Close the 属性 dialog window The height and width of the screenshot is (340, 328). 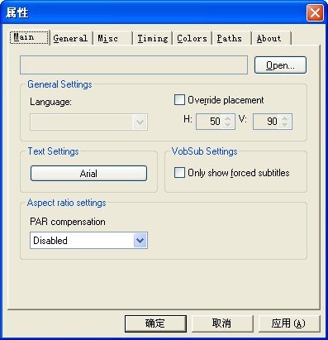tap(315, 12)
